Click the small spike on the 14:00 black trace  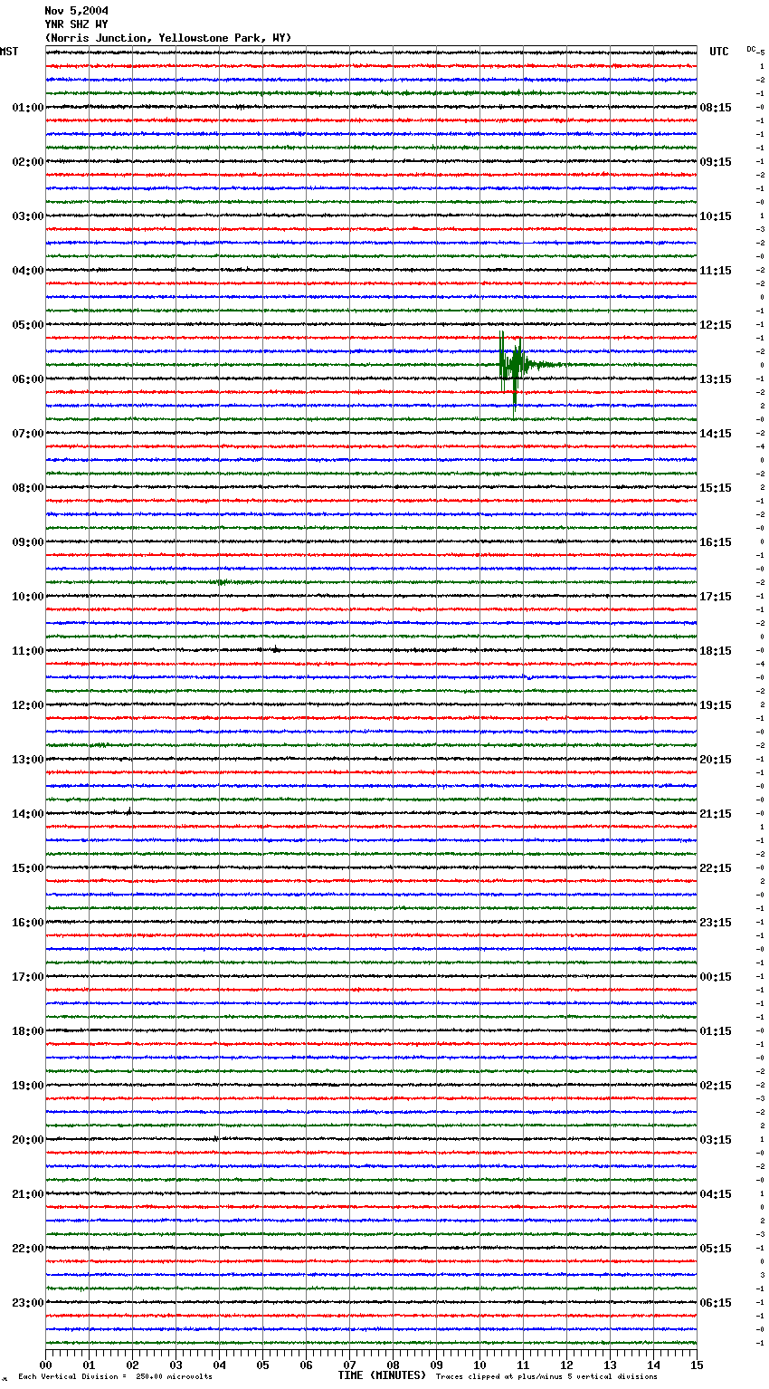pos(129,811)
